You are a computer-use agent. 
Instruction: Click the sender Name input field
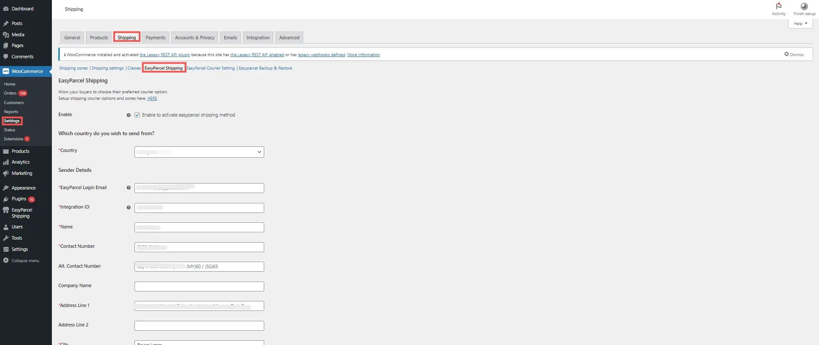pyautogui.click(x=199, y=227)
